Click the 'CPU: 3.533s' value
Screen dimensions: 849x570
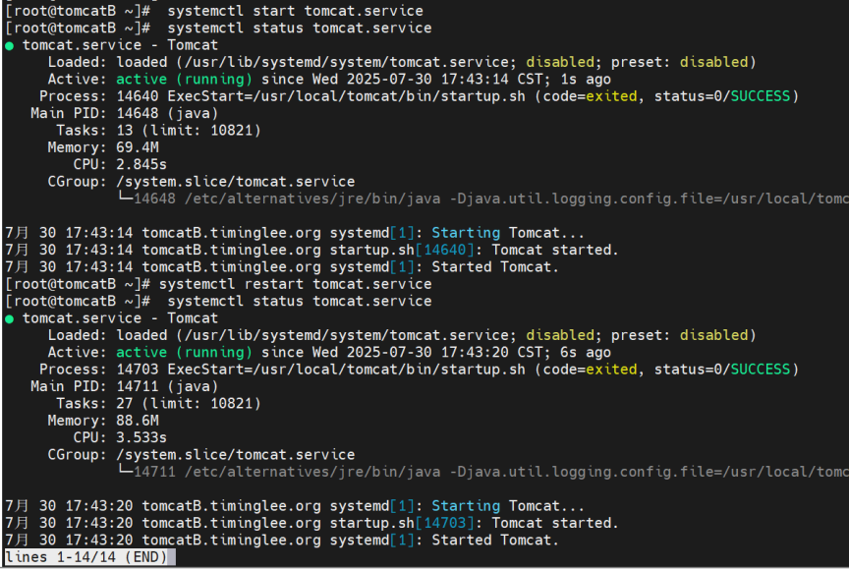(141, 438)
